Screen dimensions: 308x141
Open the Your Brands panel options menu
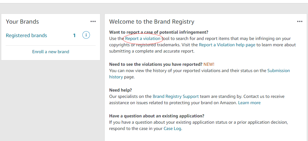(93, 21)
